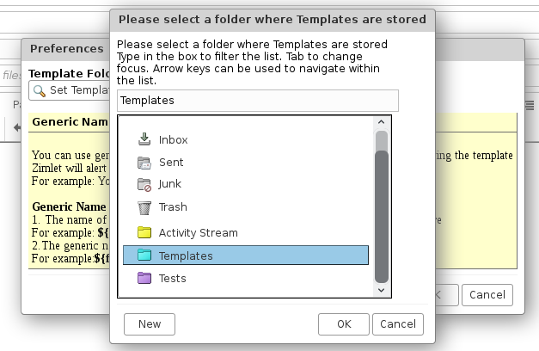This screenshot has width=539, height=351.
Task: Click the magnifier icon on Set Template button
Action: (40, 90)
